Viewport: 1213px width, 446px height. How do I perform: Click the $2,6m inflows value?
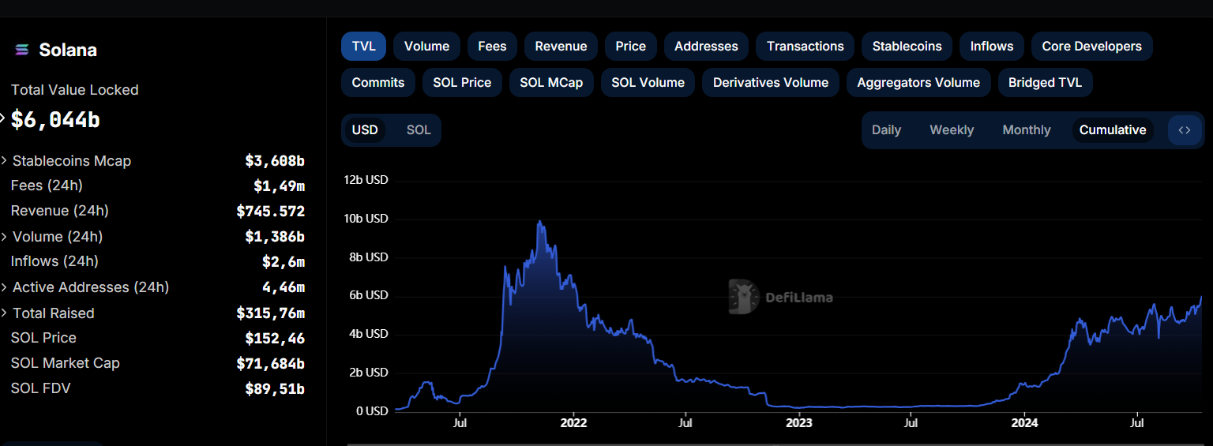[x=284, y=262]
